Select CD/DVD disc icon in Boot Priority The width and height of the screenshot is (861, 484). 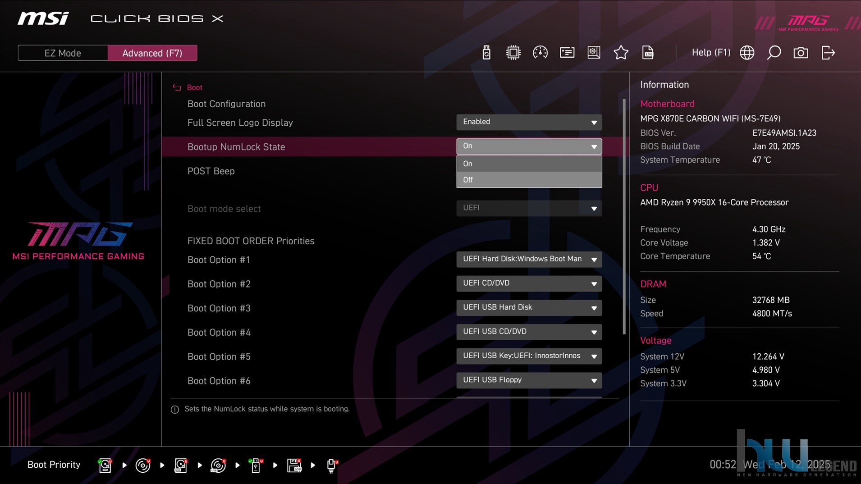pyautogui.click(x=143, y=465)
